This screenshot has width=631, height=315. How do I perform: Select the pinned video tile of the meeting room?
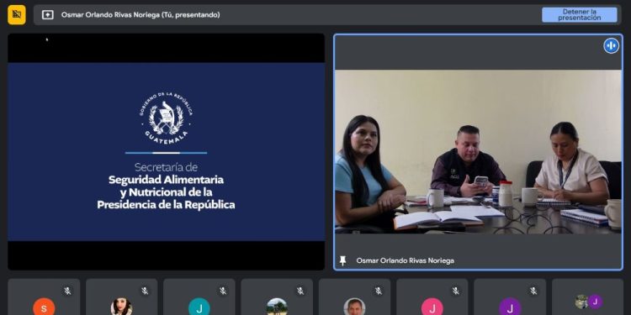pos(478,152)
